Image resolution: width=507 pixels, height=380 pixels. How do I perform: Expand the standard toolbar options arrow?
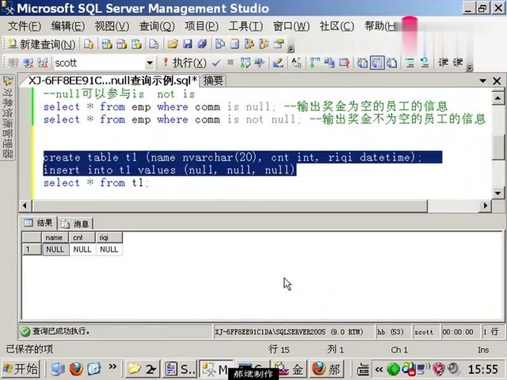(x=291, y=49)
